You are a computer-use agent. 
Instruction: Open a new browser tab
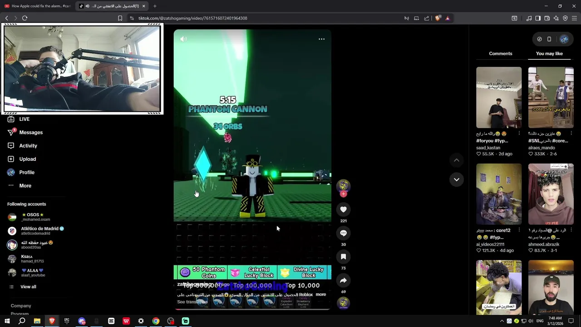[155, 6]
